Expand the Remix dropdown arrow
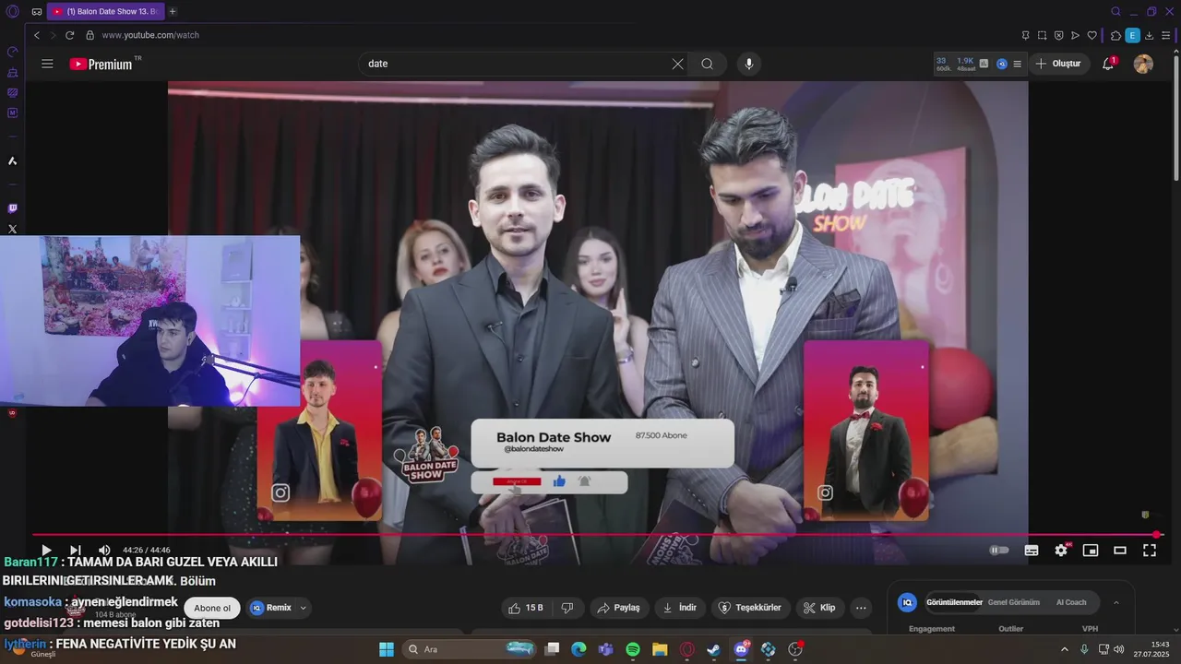Image resolution: width=1181 pixels, height=664 pixels. (x=303, y=608)
